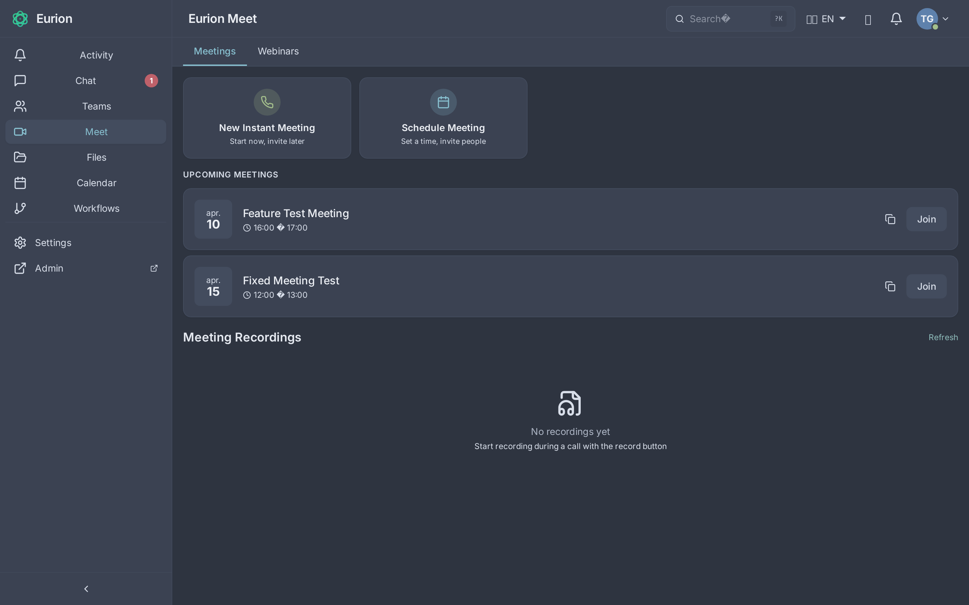Image resolution: width=969 pixels, height=605 pixels.
Task: Open Calendar with the calendar sidebar icon
Action: tap(20, 183)
